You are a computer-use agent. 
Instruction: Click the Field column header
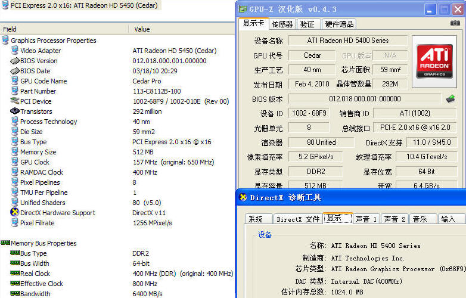[x=64, y=29]
